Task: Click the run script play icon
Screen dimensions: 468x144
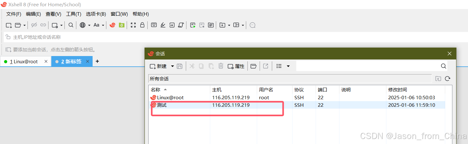Action: (x=193, y=25)
